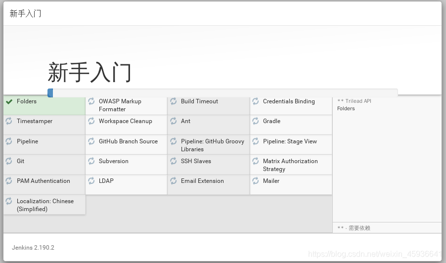Click the pending sync icon beside OWASP Markup Formatter
Screen dimensions: 446x263
coord(91,101)
